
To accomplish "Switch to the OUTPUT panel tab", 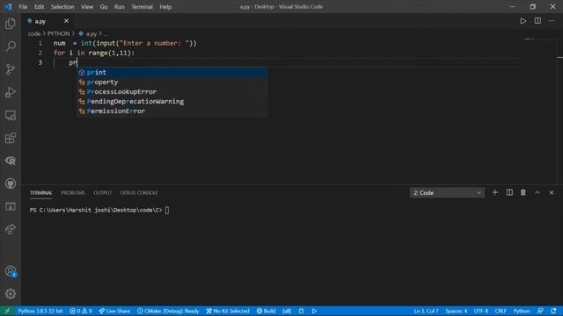I will click(103, 193).
